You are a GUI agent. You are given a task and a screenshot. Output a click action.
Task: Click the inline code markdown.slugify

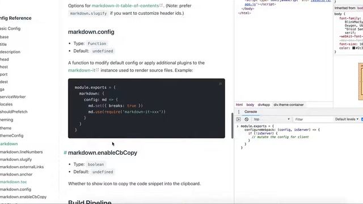coord(88,14)
